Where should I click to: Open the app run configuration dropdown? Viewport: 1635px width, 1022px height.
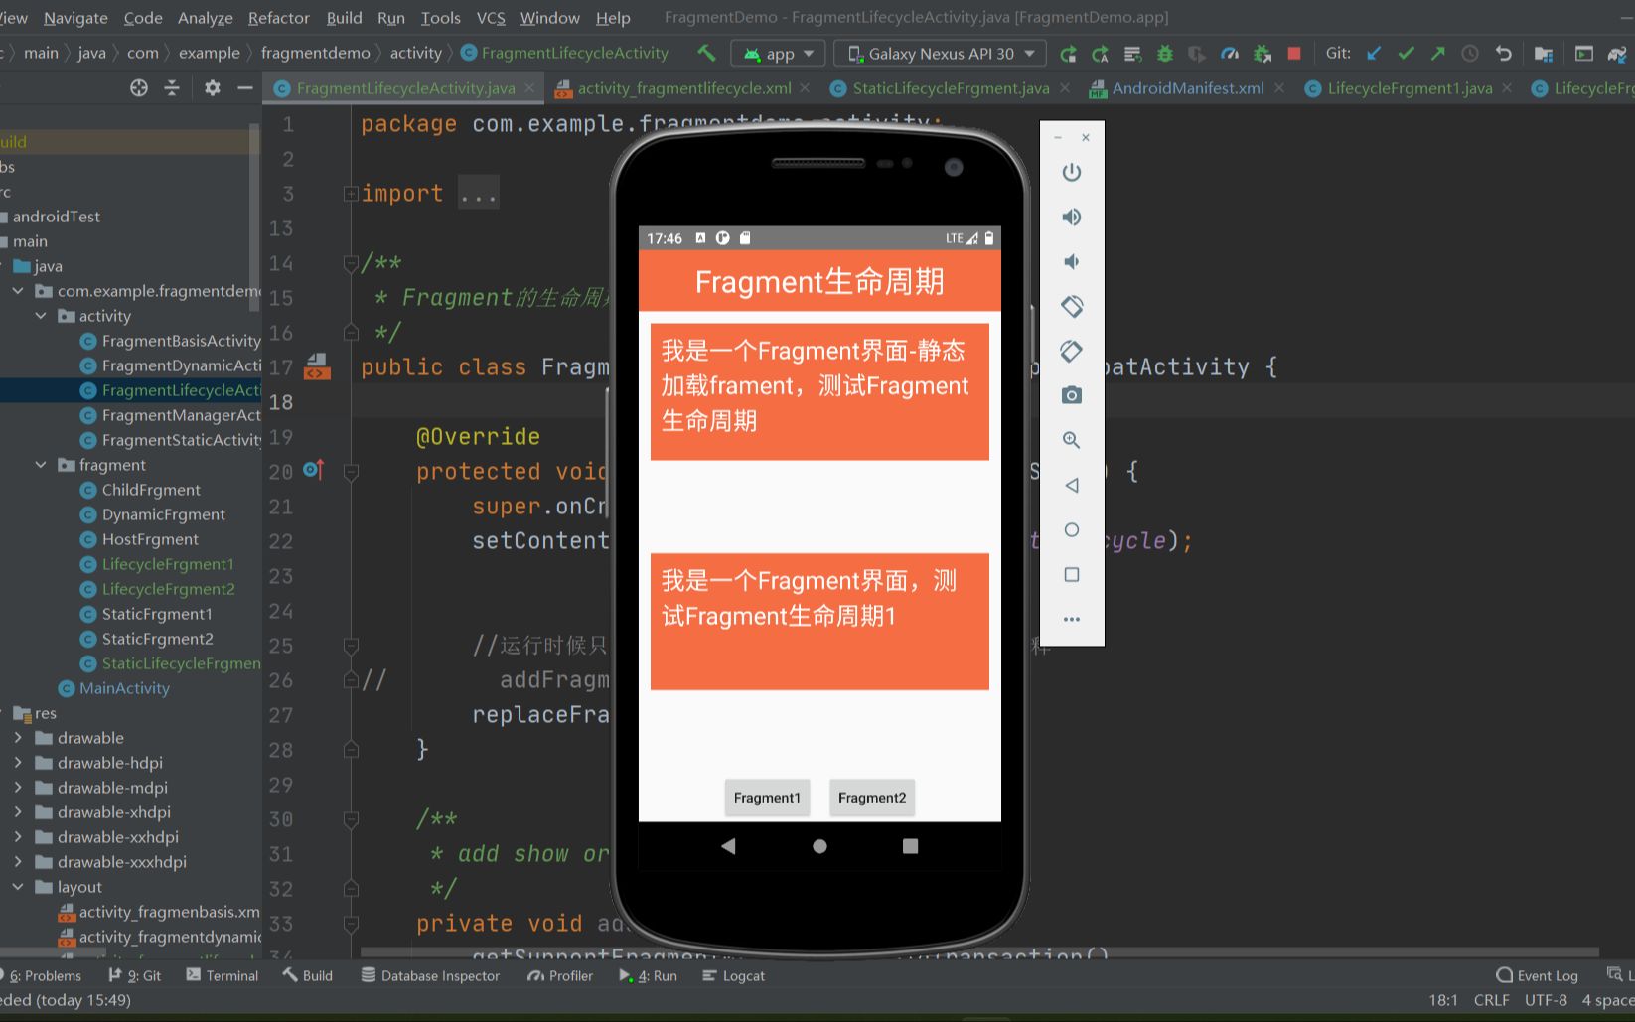click(778, 53)
